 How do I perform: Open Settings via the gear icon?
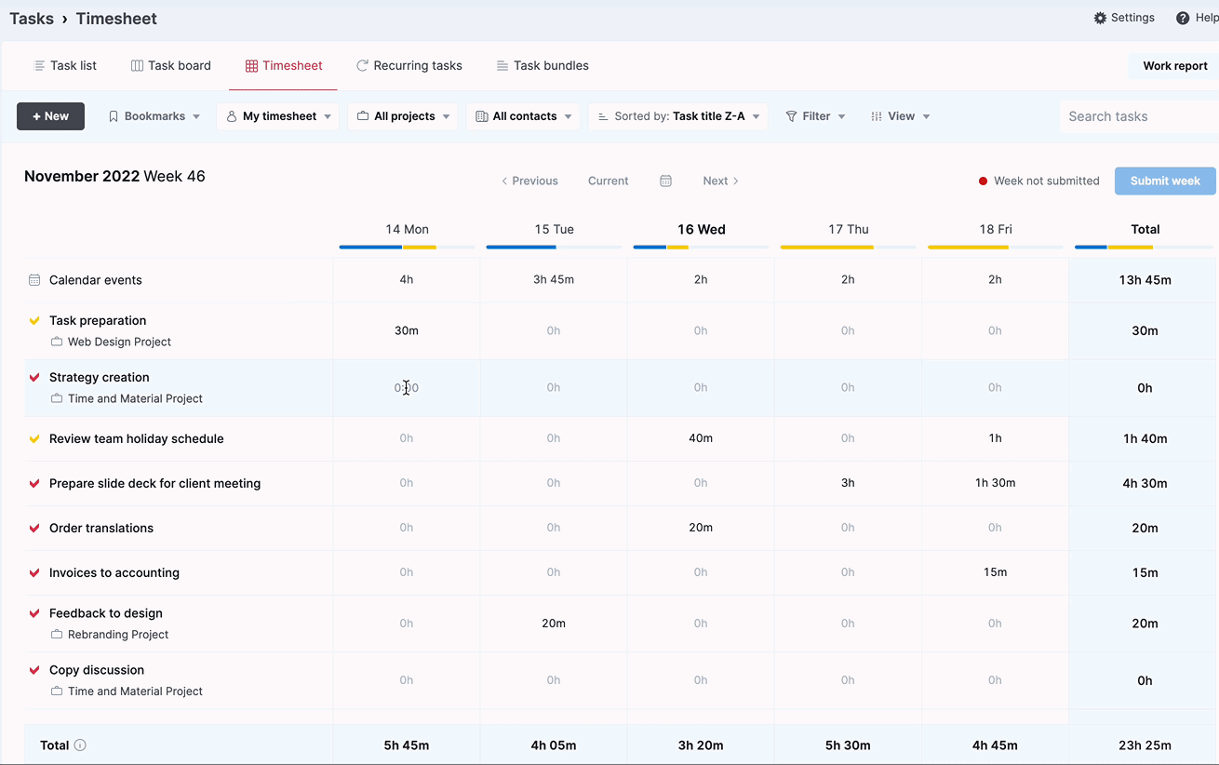(x=1100, y=18)
